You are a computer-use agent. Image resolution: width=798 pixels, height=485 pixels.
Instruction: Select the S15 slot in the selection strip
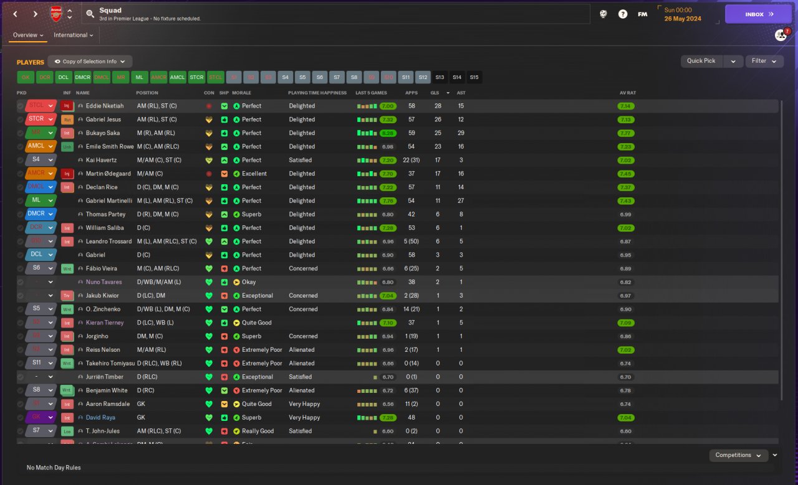coord(474,77)
